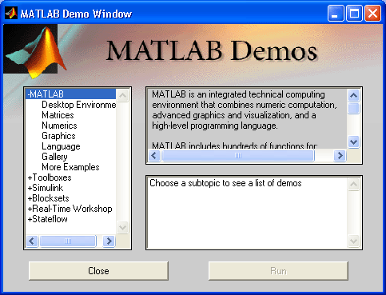Click demos list scroll-up arrow
The width and height of the screenshot is (386, 295).
coord(354,184)
